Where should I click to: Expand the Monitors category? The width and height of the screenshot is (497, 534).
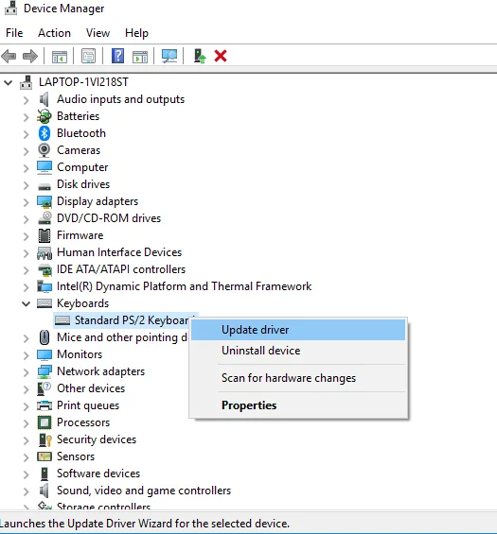click(x=27, y=355)
